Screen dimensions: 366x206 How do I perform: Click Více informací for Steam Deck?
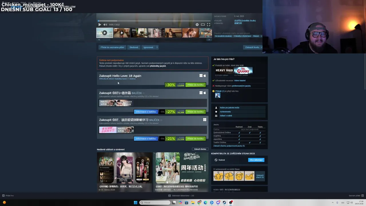coord(256,160)
